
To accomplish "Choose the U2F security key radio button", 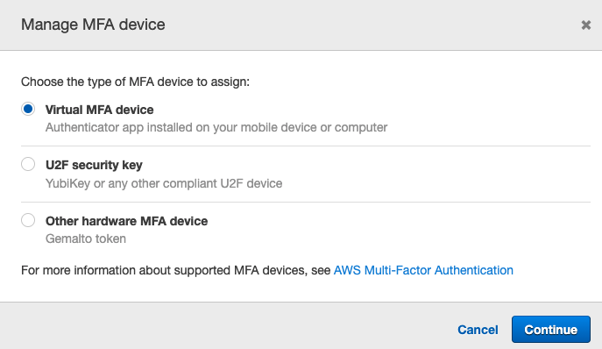I will pyautogui.click(x=28, y=164).
